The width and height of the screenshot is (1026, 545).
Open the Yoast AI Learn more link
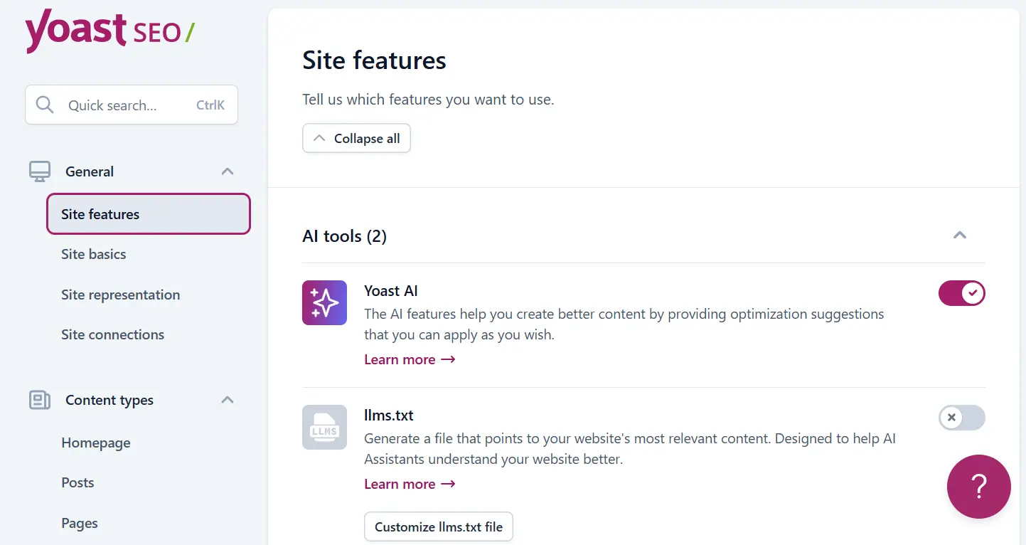pyautogui.click(x=400, y=359)
